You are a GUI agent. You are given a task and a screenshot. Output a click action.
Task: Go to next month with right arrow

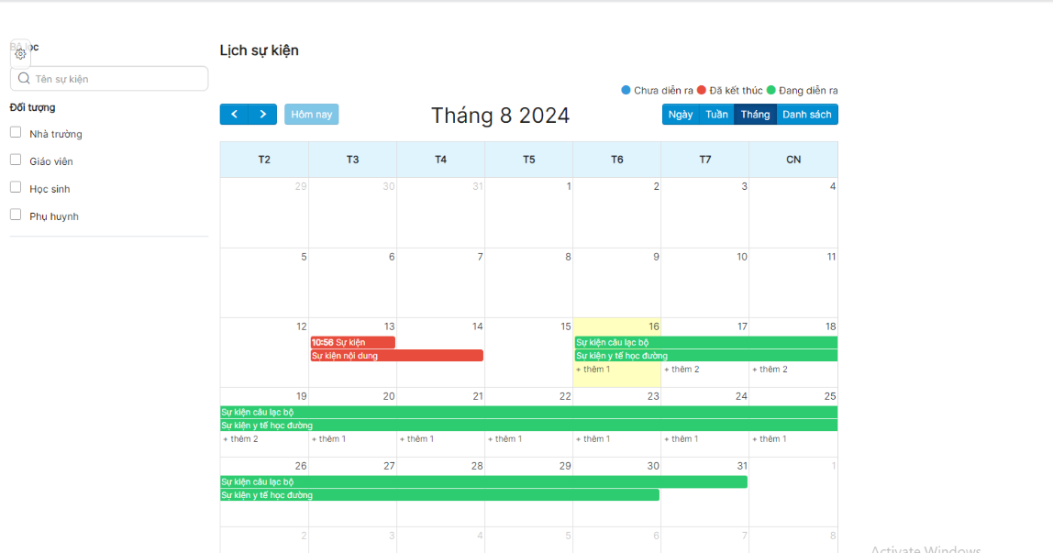tap(262, 115)
